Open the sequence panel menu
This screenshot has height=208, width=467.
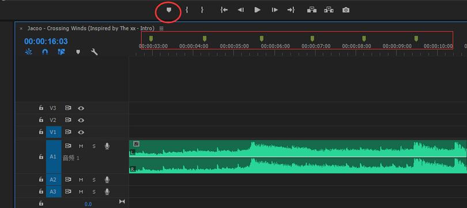tap(161, 29)
